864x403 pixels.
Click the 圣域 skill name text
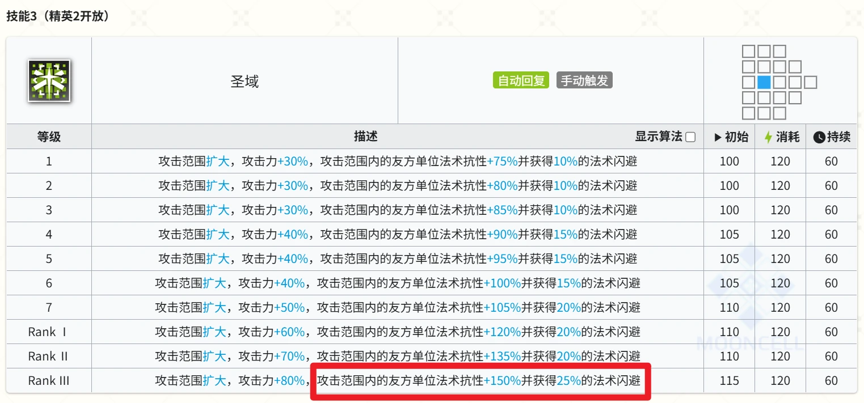click(x=245, y=82)
